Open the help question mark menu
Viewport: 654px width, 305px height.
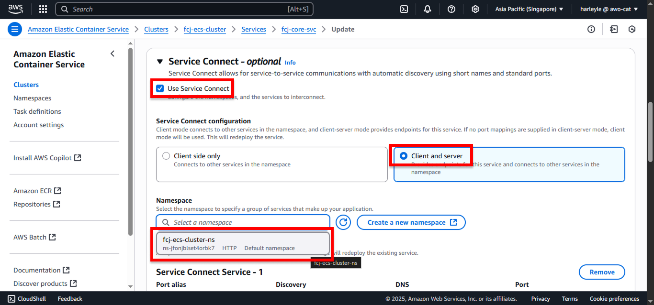[451, 9]
